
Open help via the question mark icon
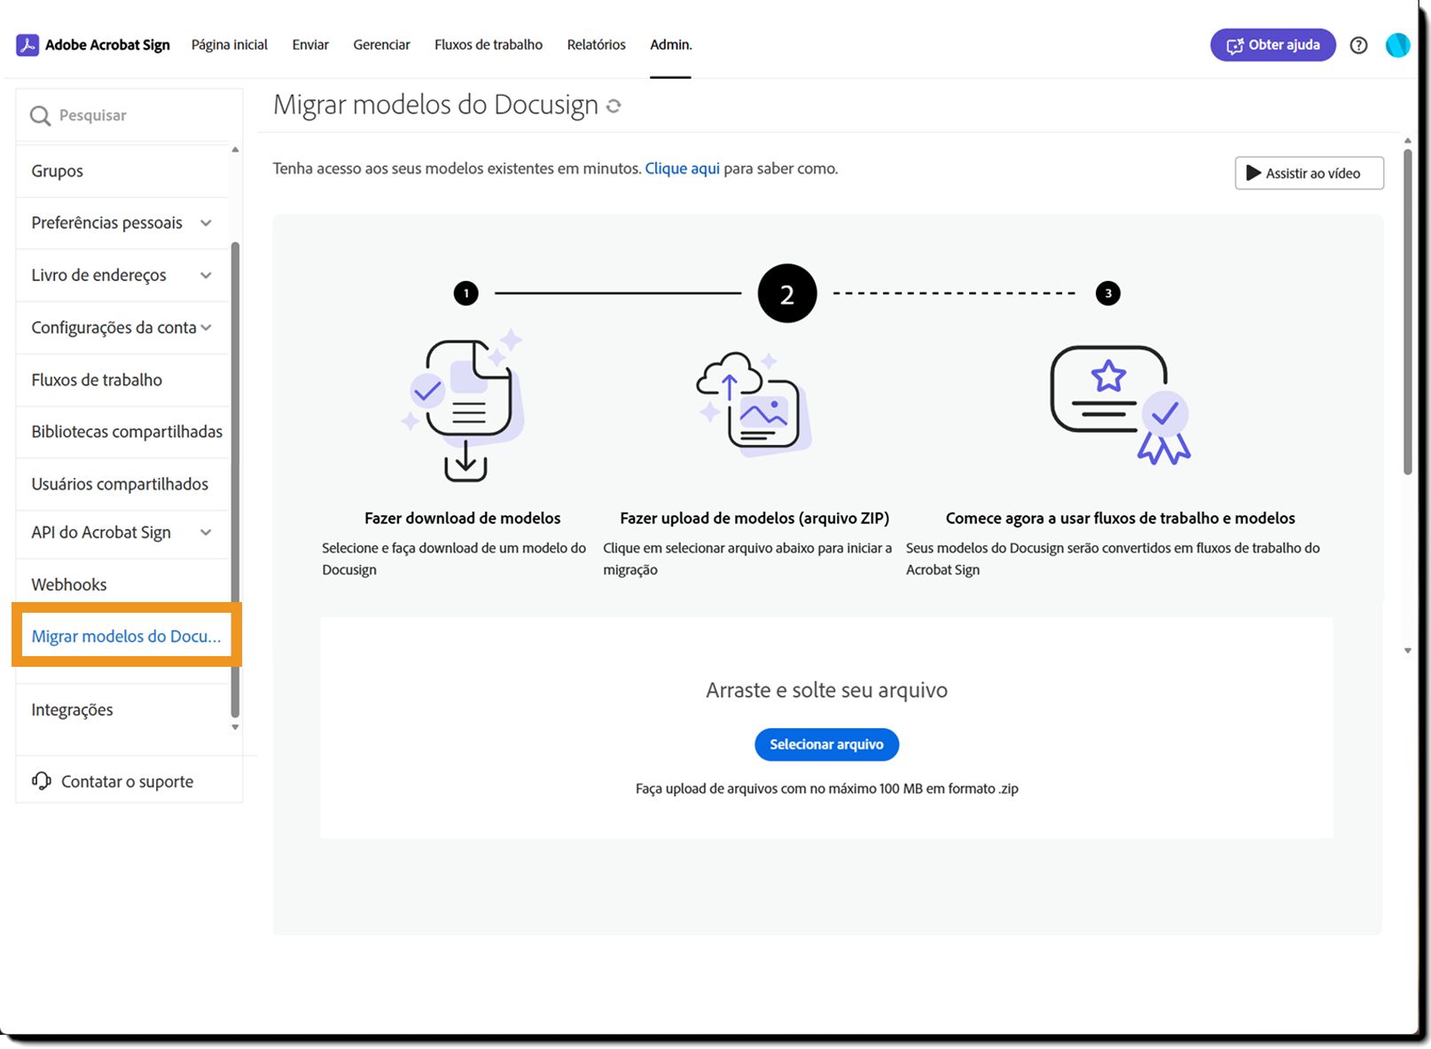pyautogui.click(x=1358, y=44)
